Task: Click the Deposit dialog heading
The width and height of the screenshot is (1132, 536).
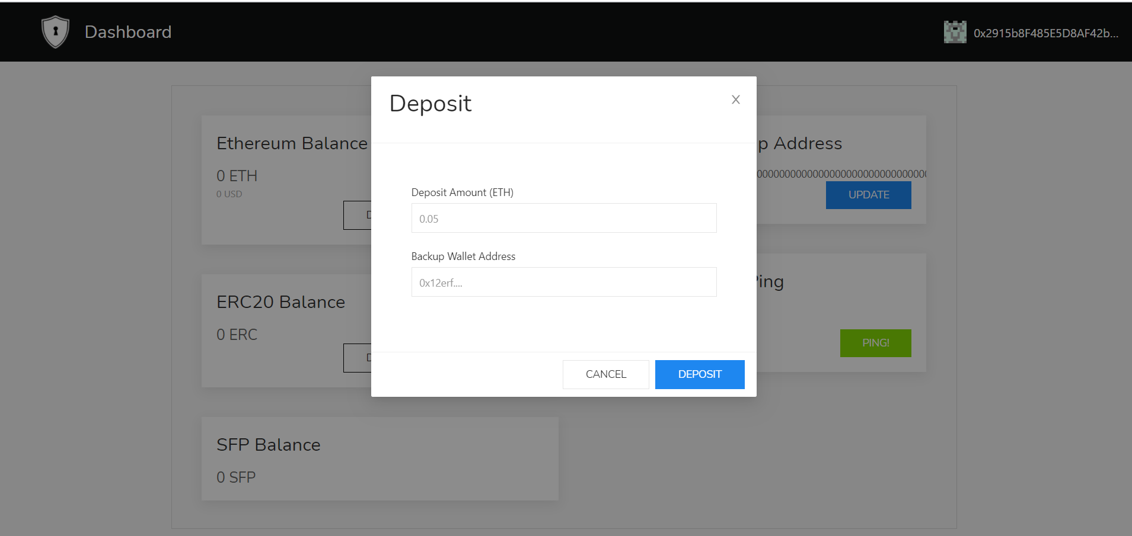Action: tap(431, 104)
